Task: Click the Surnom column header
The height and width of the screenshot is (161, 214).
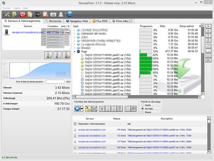Action: click(x=28, y=26)
